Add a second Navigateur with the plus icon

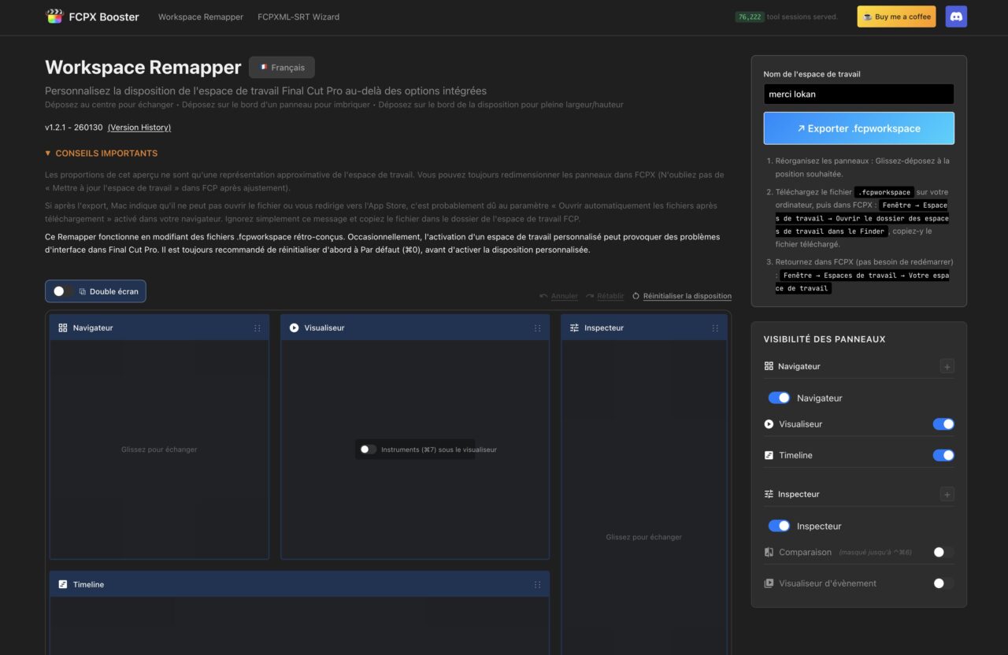946,365
